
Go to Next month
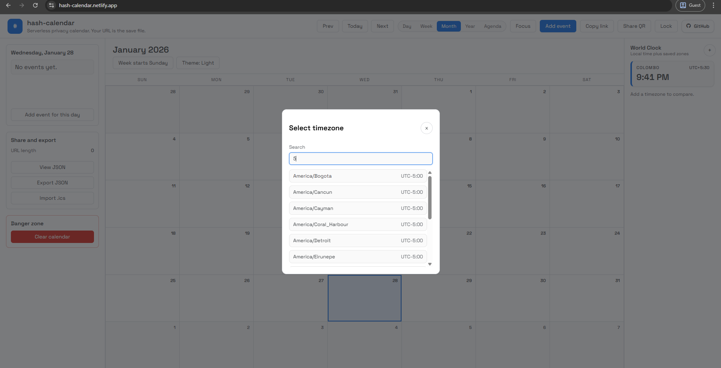382,26
